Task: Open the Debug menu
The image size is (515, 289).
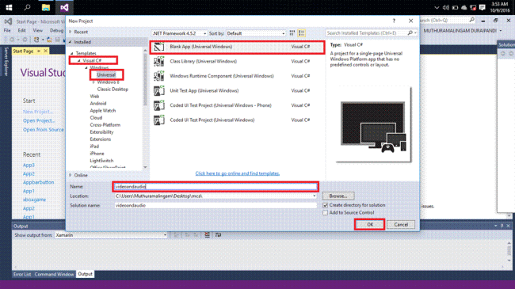Action: tap(56, 30)
